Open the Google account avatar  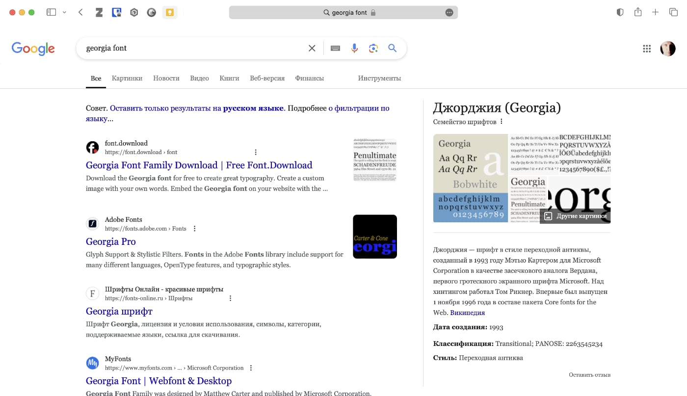click(x=668, y=49)
